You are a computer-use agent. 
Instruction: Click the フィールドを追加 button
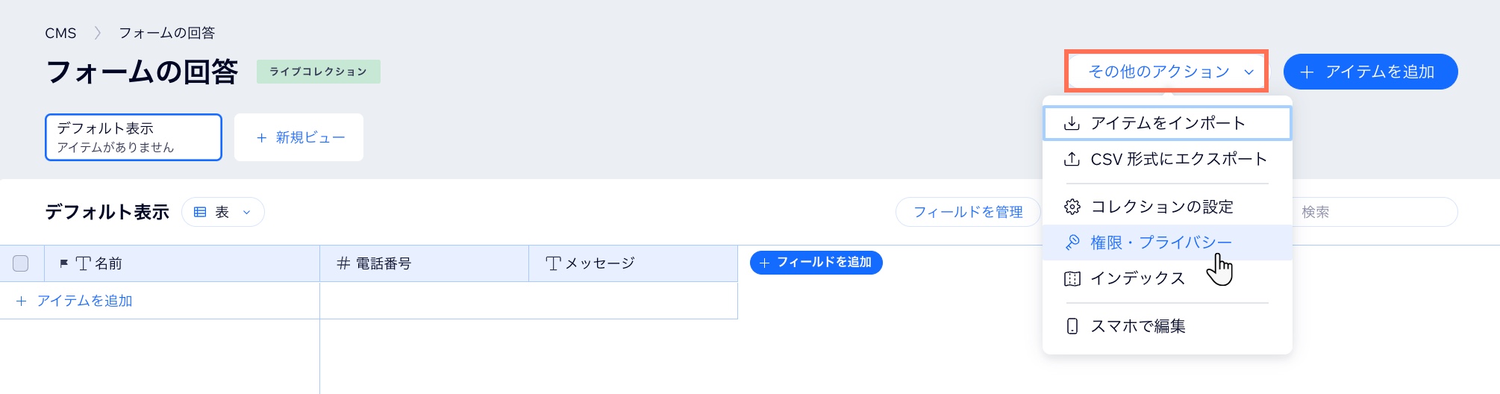click(816, 263)
